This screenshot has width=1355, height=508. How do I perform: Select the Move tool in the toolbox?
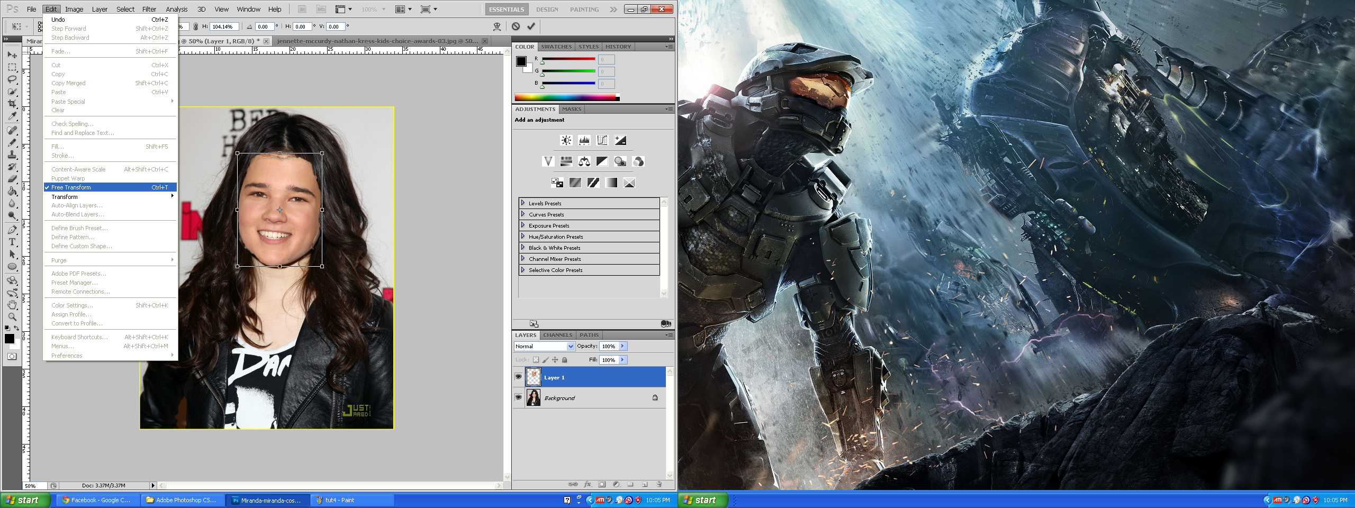pos(12,55)
